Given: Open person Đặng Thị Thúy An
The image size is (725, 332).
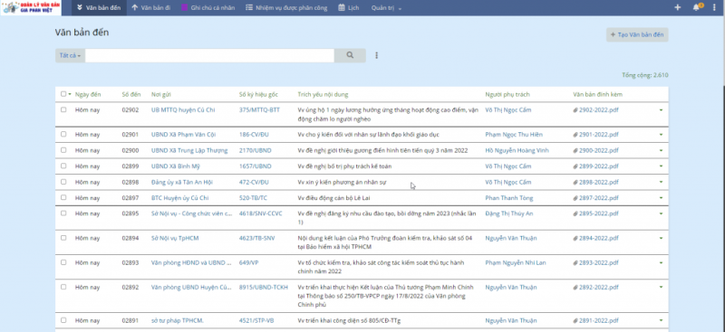Looking at the screenshot, I should (x=509, y=213).
